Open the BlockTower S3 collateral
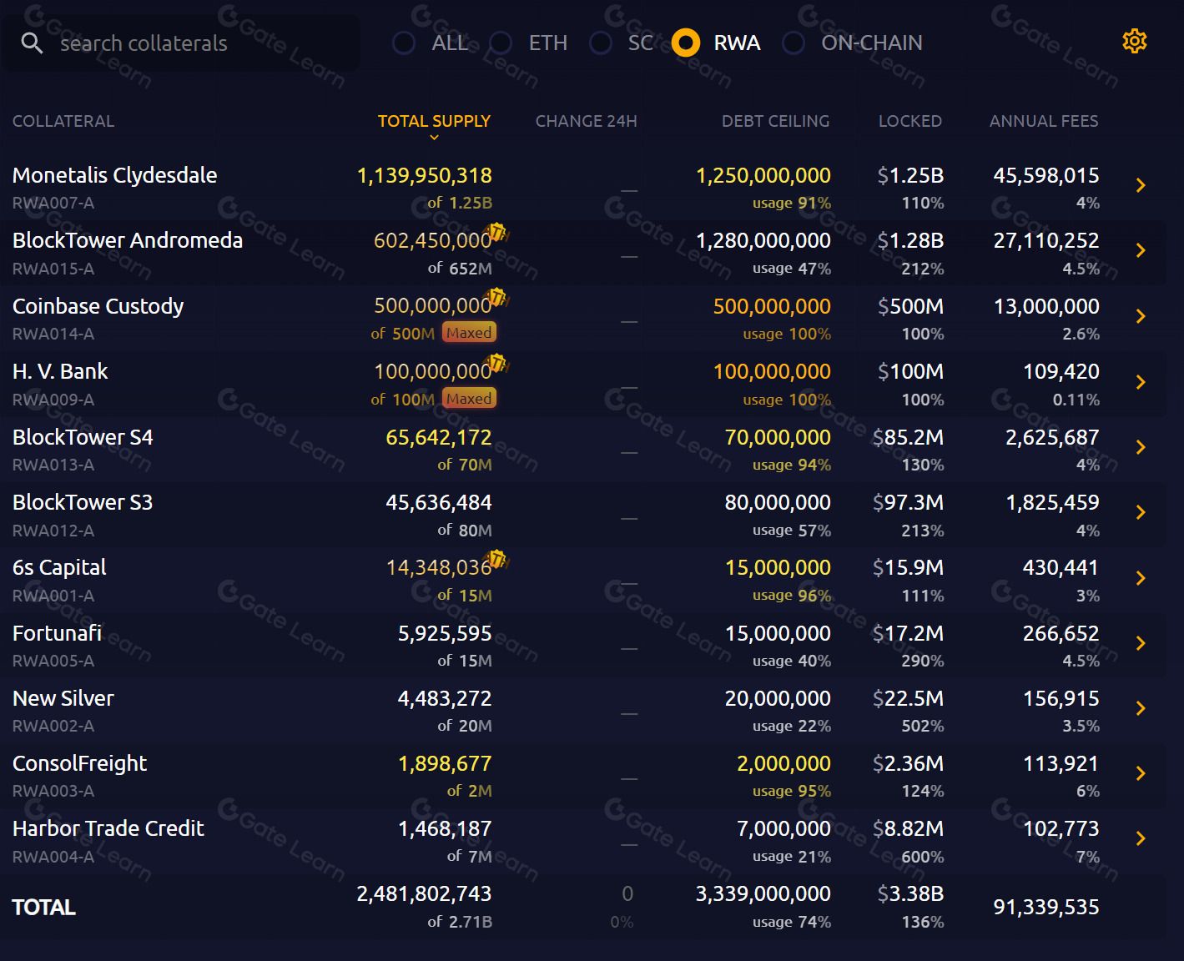This screenshot has height=961, width=1184. (x=83, y=502)
